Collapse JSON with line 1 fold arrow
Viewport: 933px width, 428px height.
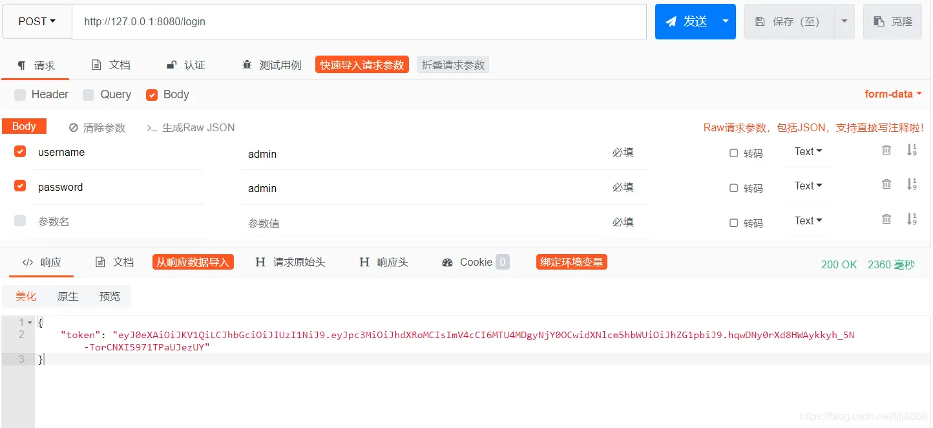pyautogui.click(x=30, y=322)
